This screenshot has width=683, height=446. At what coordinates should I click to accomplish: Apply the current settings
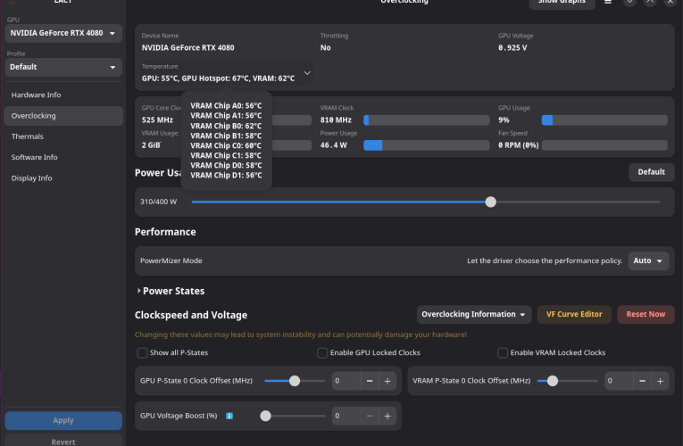pos(63,420)
